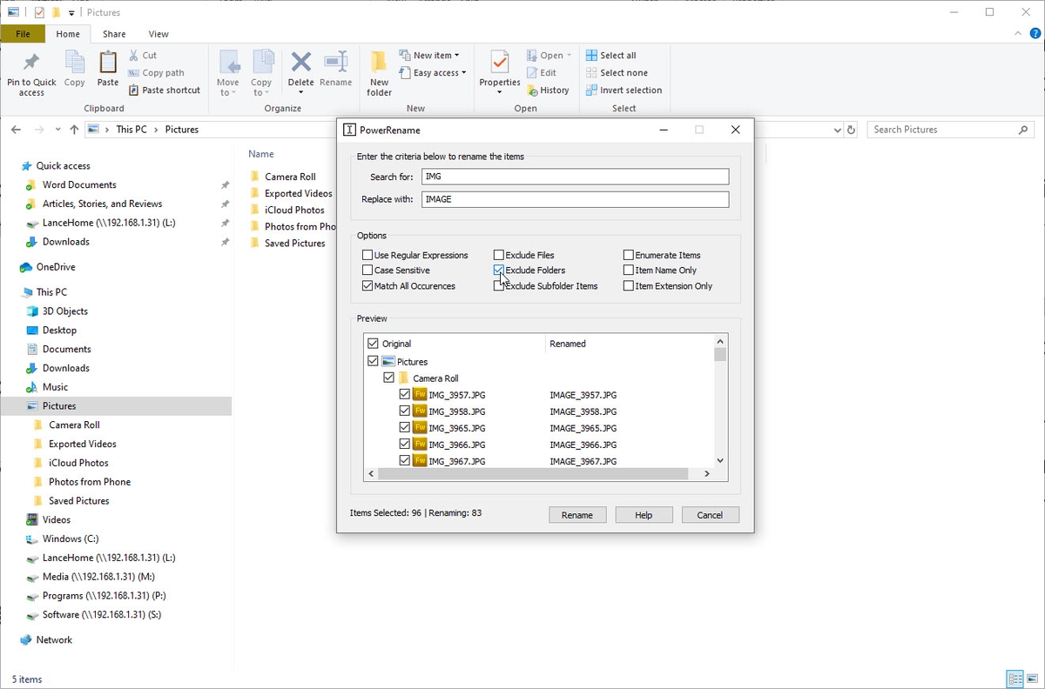Open the address bar history dropdown

point(838,130)
